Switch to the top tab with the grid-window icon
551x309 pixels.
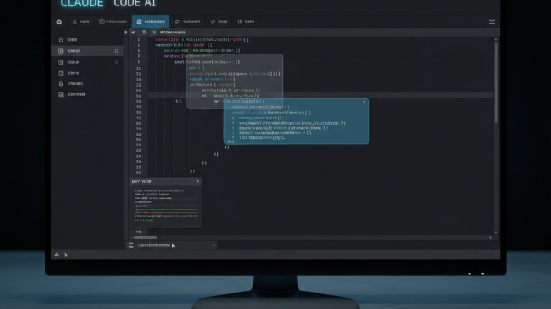click(113, 22)
